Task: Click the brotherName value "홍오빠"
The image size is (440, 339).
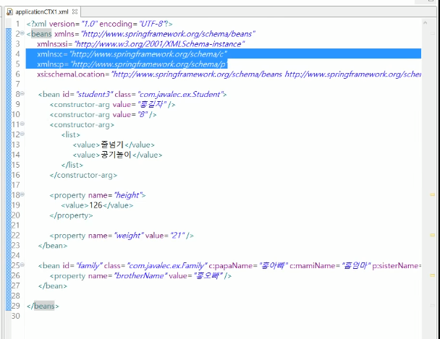Action: (208, 276)
